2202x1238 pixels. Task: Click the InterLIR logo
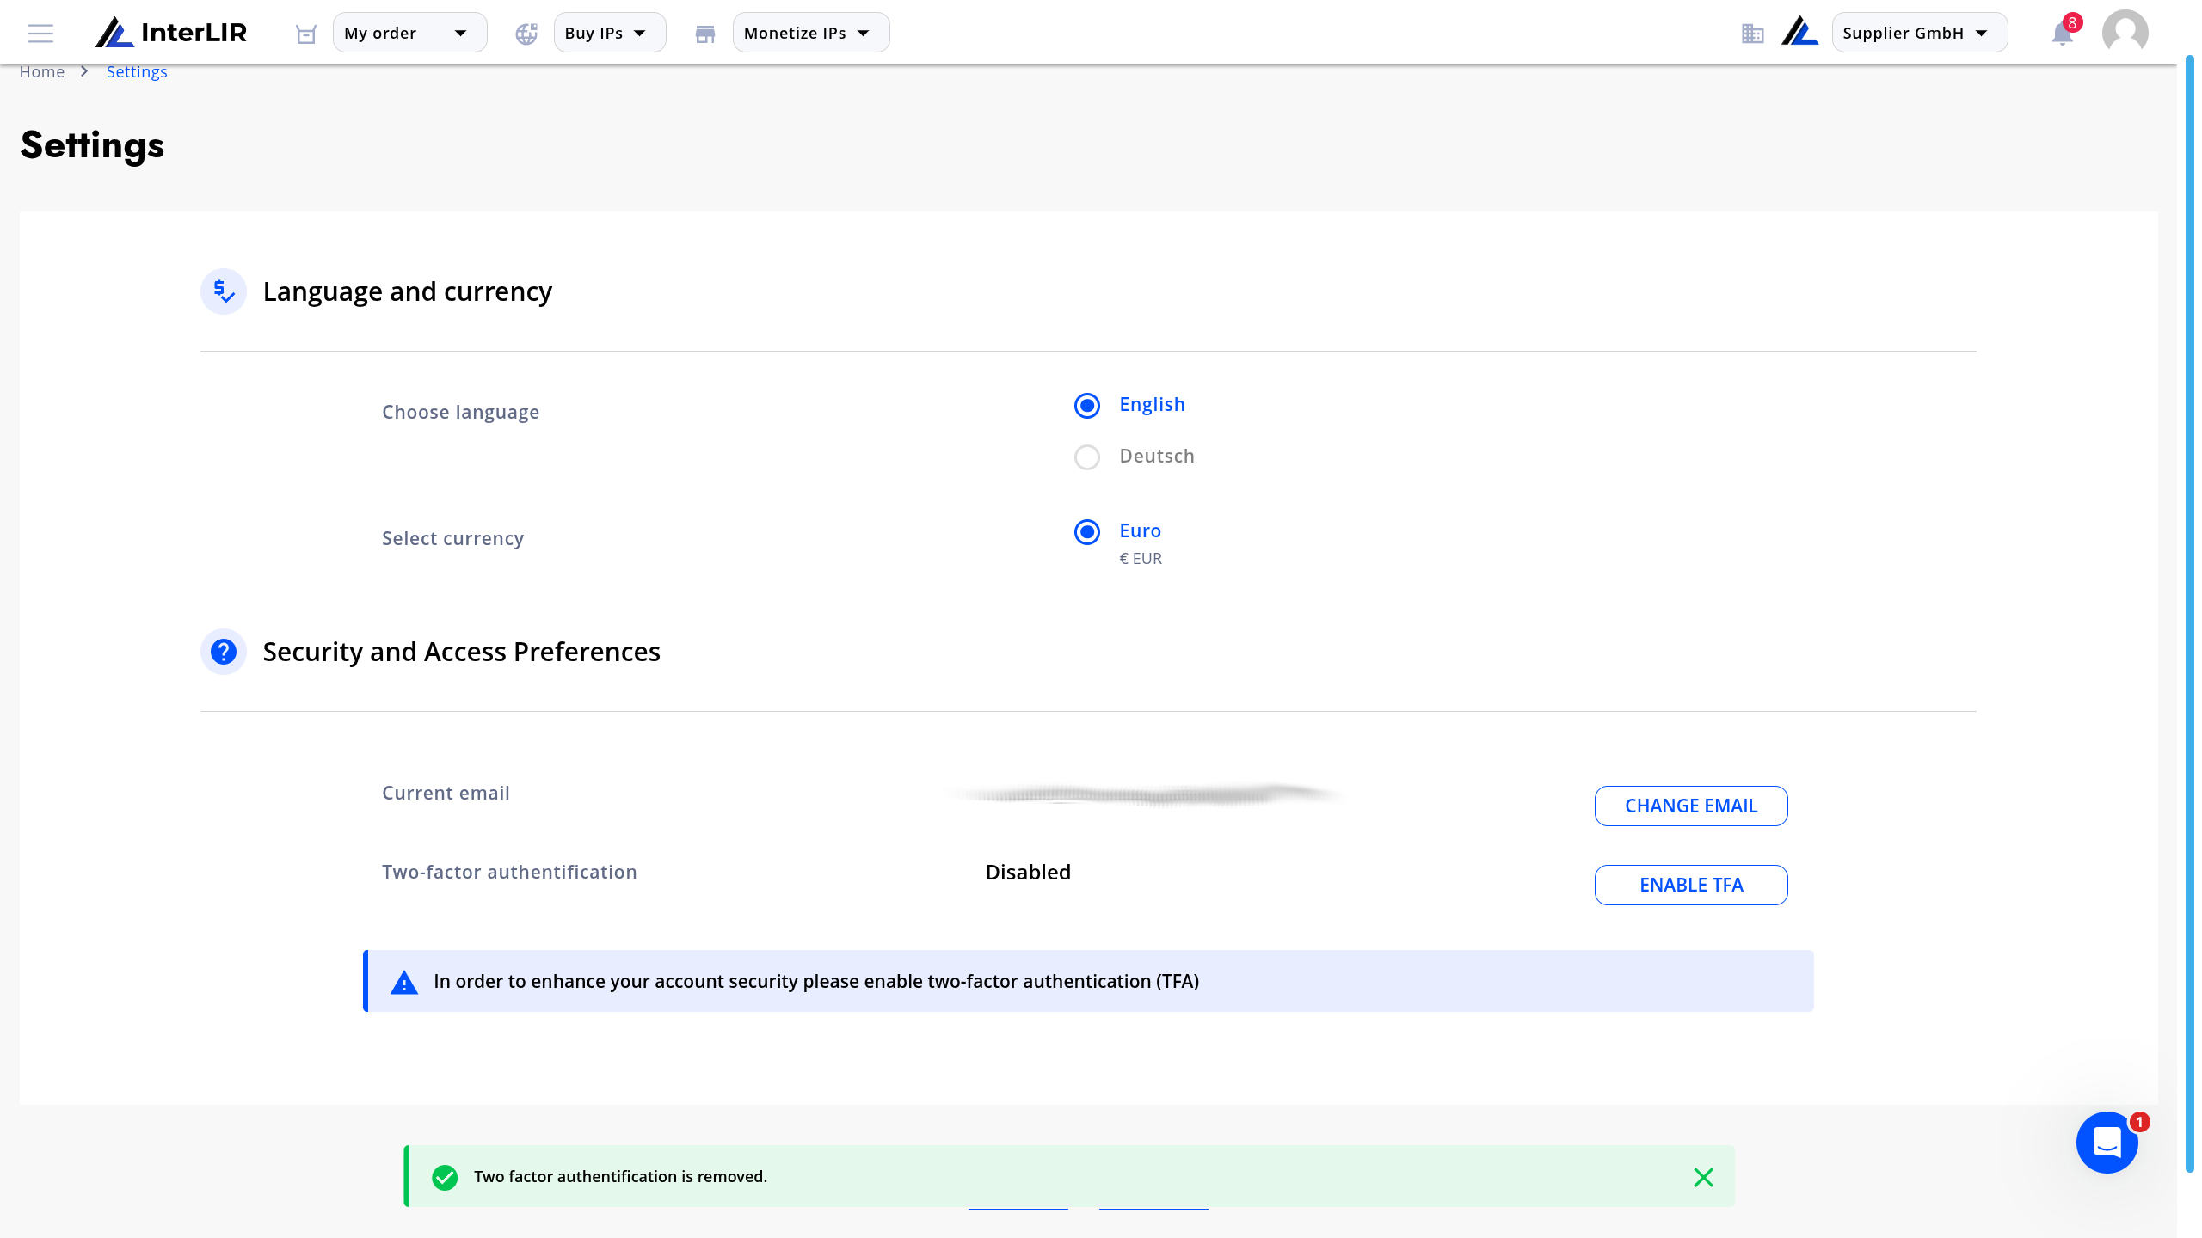[171, 33]
